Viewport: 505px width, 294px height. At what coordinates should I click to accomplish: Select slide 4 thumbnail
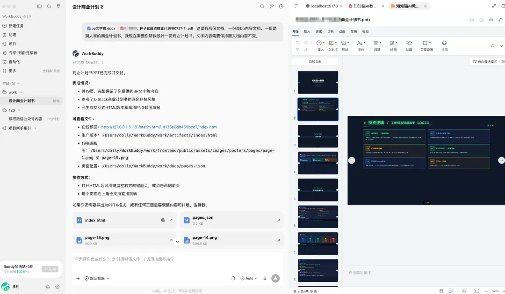pos(318,163)
